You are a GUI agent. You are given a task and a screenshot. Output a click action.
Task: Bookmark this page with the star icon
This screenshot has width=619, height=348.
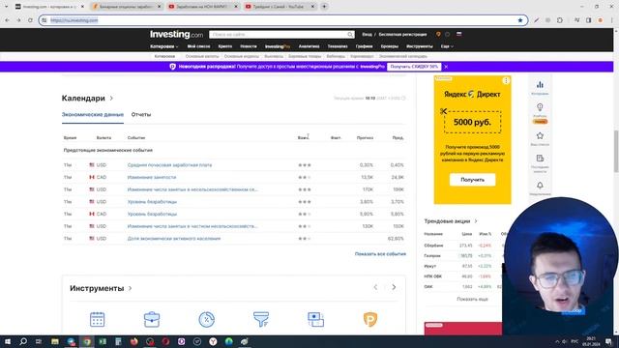[x=520, y=20]
